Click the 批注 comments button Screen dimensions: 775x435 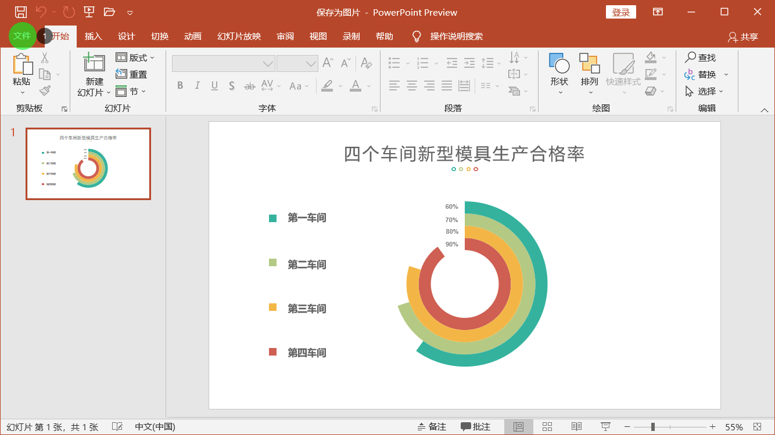point(476,427)
